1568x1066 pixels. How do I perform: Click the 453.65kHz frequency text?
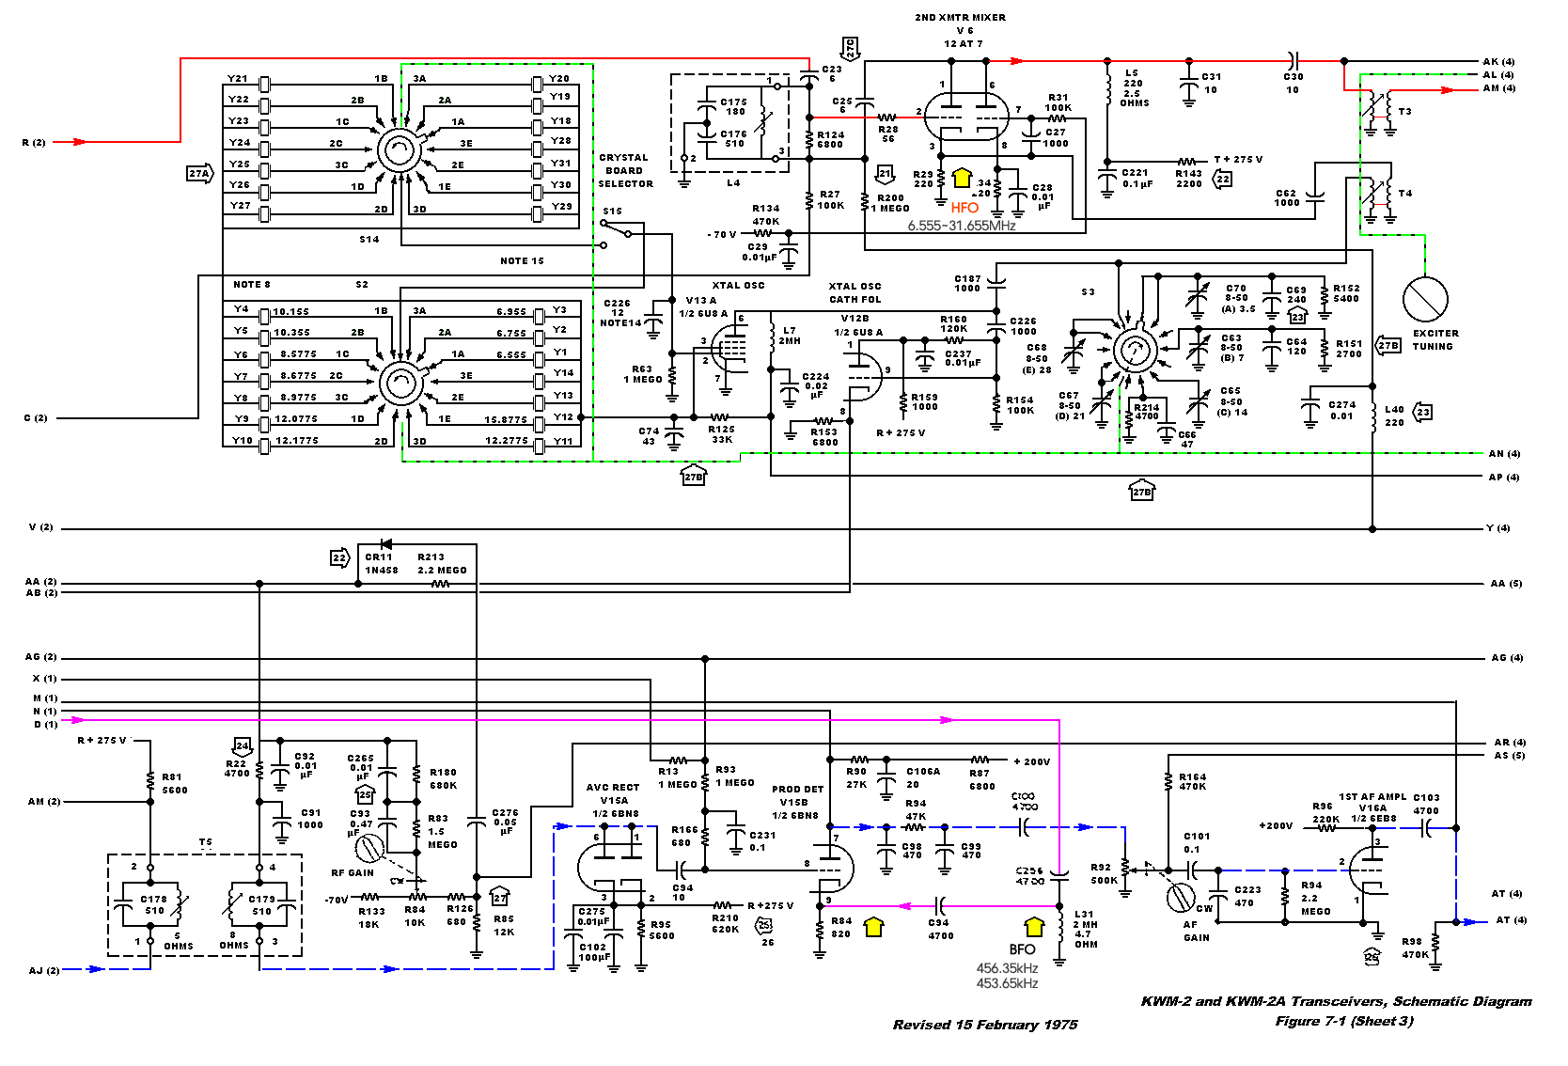click(x=1007, y=983)
